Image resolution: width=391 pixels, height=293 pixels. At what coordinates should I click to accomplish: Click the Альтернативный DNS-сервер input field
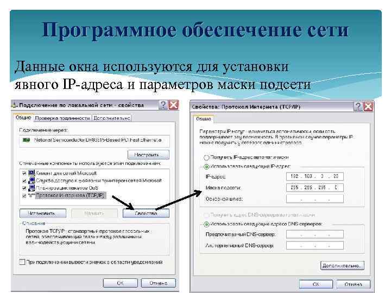point(314,245)
